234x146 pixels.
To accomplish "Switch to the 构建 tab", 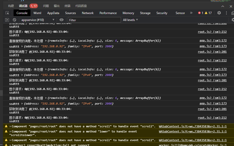I will coord(11,6).
